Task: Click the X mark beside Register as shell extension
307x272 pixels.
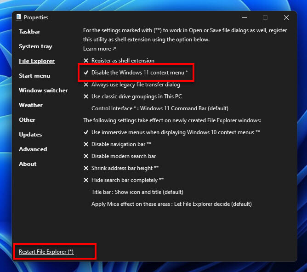Action: pos(86,61)
